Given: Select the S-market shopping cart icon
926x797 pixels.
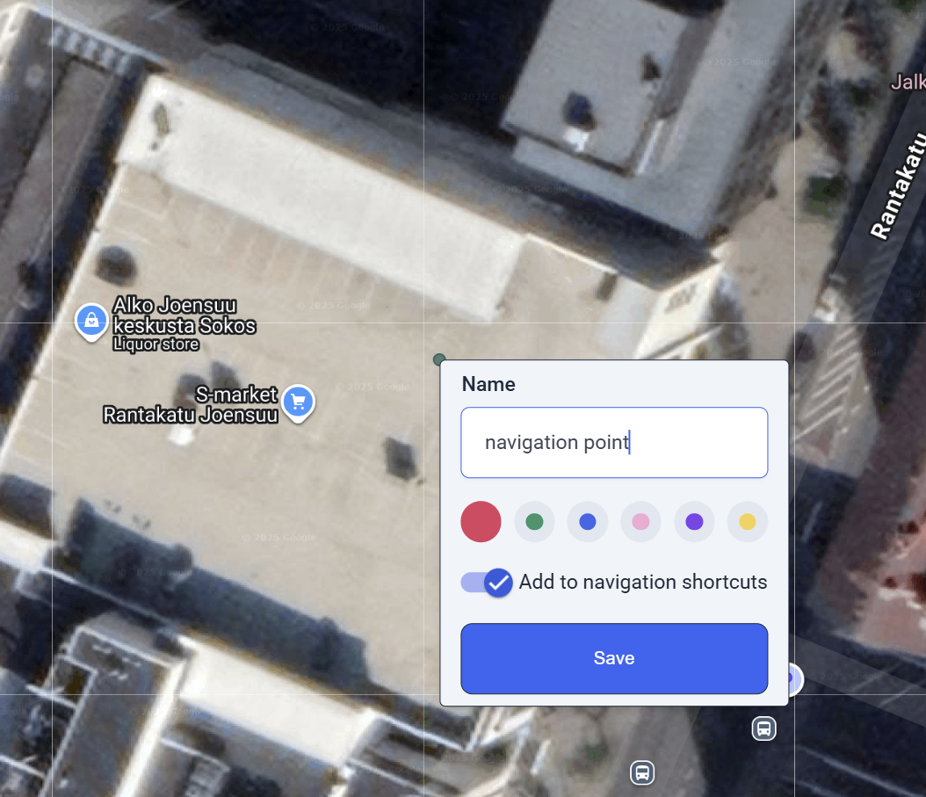Looking at the screenshot, I should click(298, 403).
